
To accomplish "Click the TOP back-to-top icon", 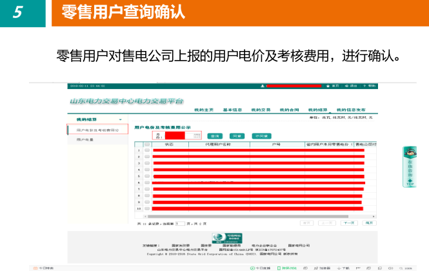I will click(409, 182).
